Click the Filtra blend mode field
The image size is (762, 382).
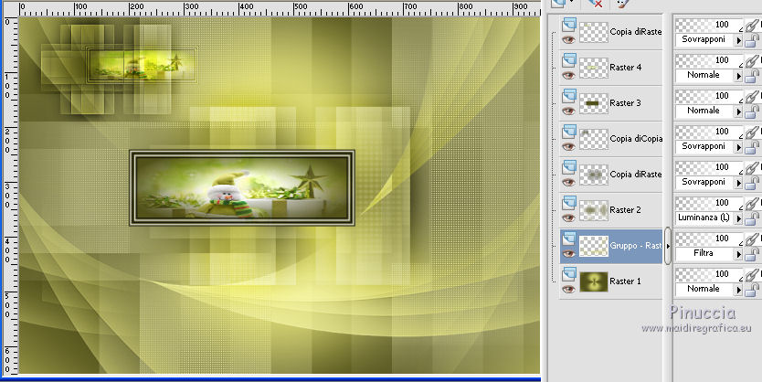coord(704,253)
